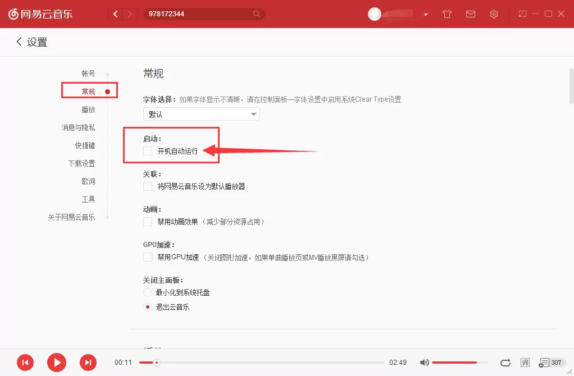Mute with the speaker icon

(x=424, y=363)
